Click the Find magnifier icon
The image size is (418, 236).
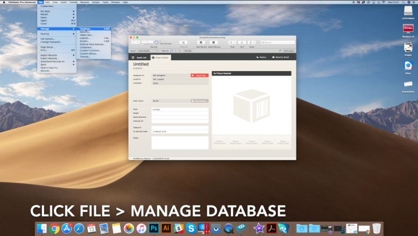coord(231,43)
